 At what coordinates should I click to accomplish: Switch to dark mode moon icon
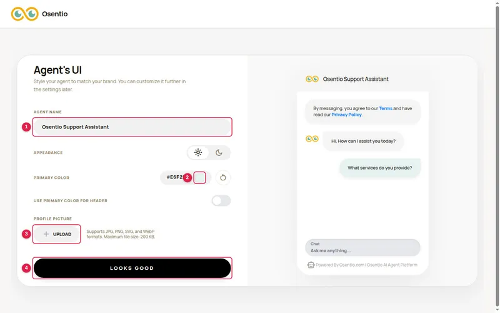point(219,152)
